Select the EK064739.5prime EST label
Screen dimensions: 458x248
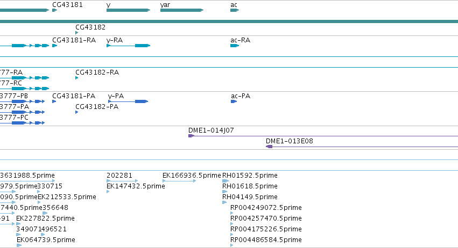[x=46, y=240]
